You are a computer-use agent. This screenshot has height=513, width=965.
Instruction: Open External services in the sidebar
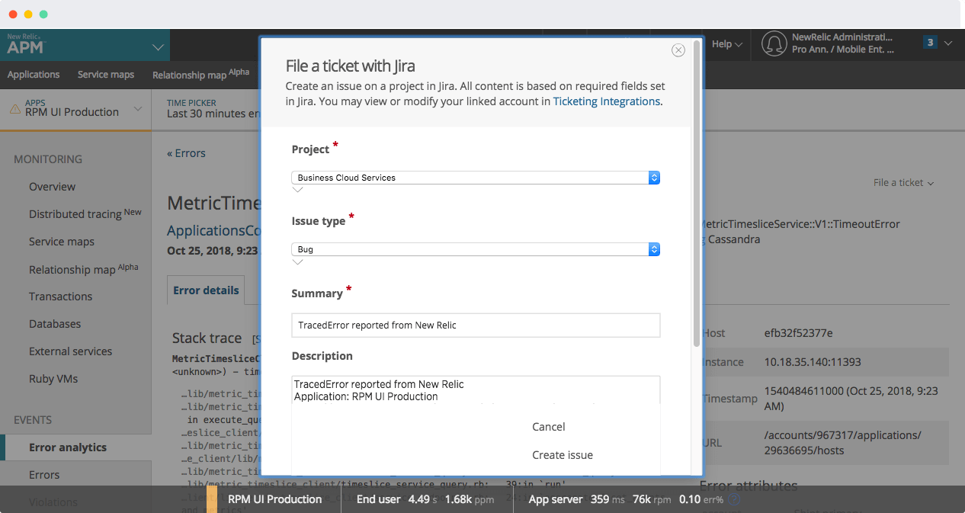click(x=70, y=351)
